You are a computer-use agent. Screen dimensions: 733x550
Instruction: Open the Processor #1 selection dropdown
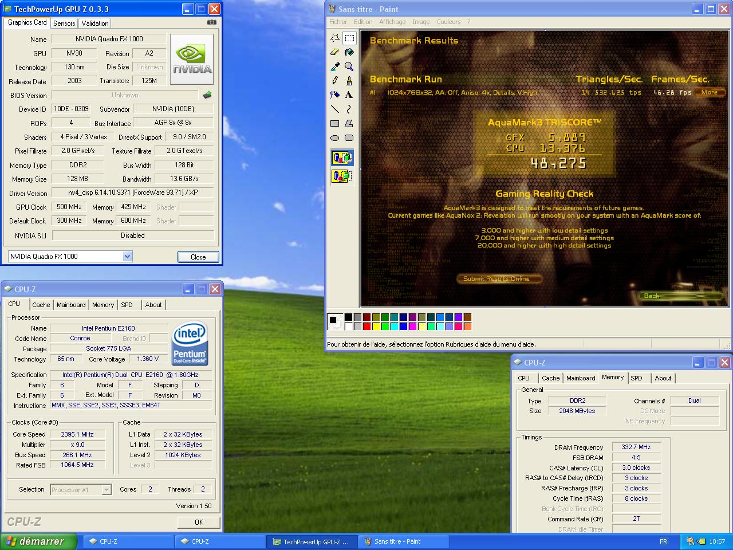(x=107, y=489)
